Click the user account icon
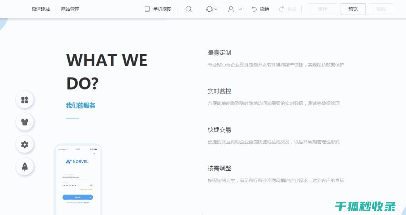The image size is (406, 215). point(231,9)
